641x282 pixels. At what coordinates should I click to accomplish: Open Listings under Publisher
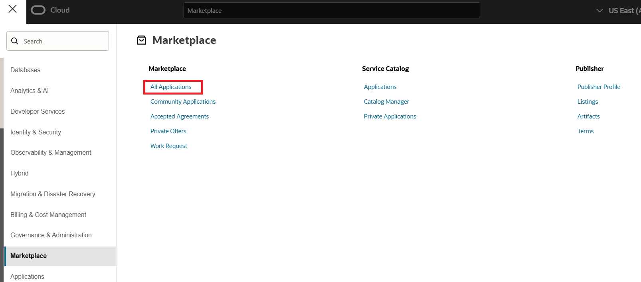(x=588, y=102)
